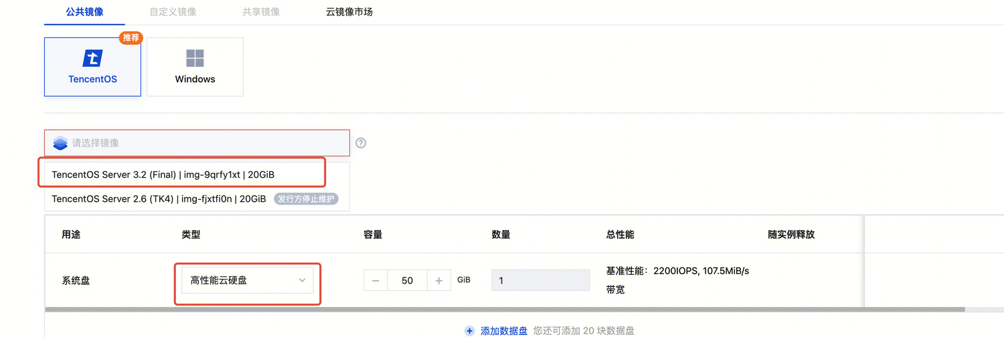Switch to the 自定义镜像 tab
1004x339 pixels.
tap(173, 12)
